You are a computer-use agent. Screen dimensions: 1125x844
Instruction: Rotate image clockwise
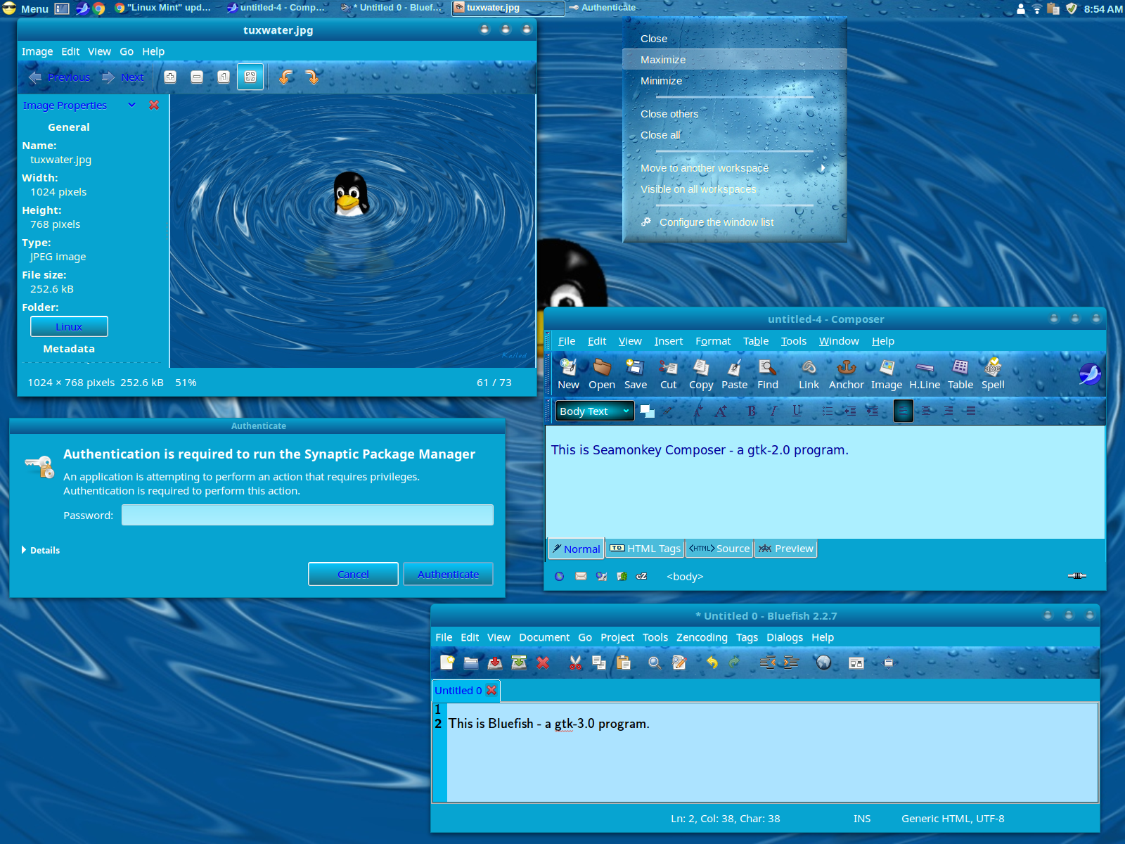[x=312, y=77]
